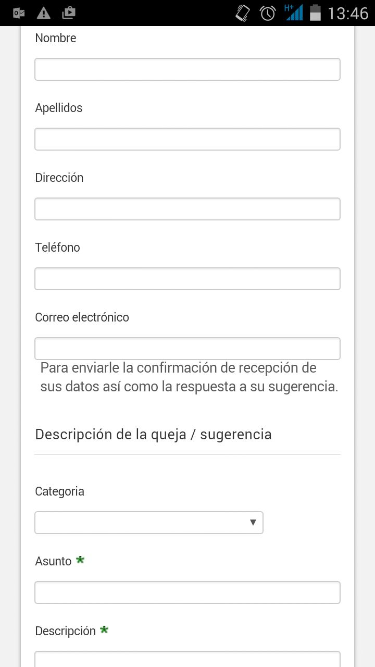Tap the green asterisk beside Asunto
This screenshot has width=375, height=667.
tap(80, 560)
